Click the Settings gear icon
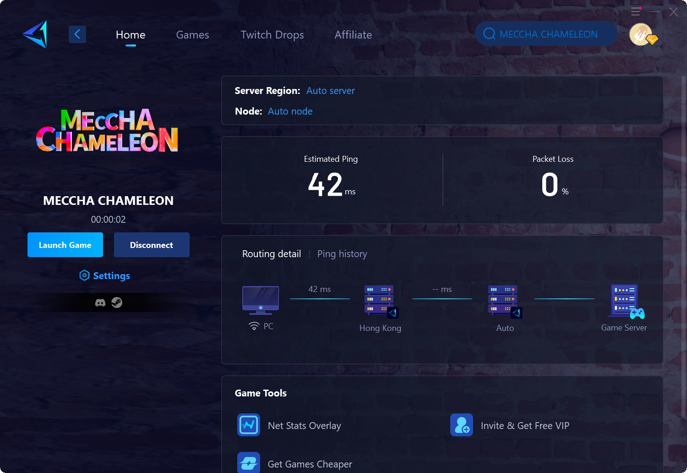 (84, 275)
